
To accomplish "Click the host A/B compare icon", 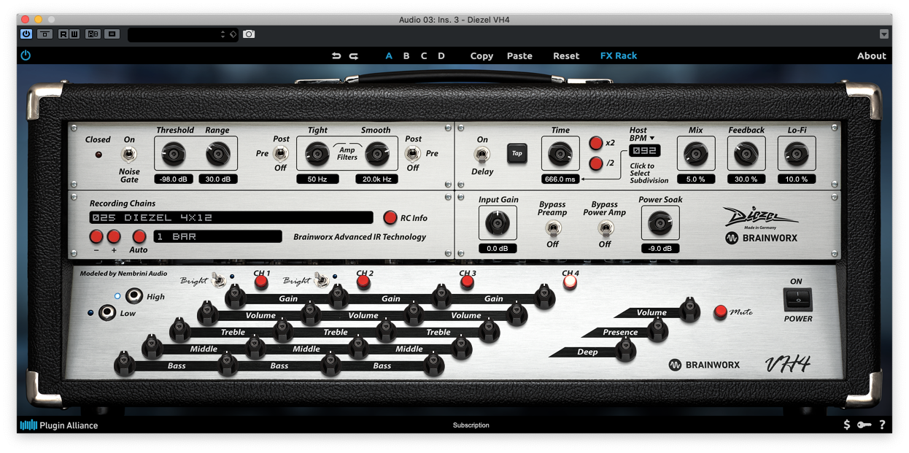I will tap(93, 34).
